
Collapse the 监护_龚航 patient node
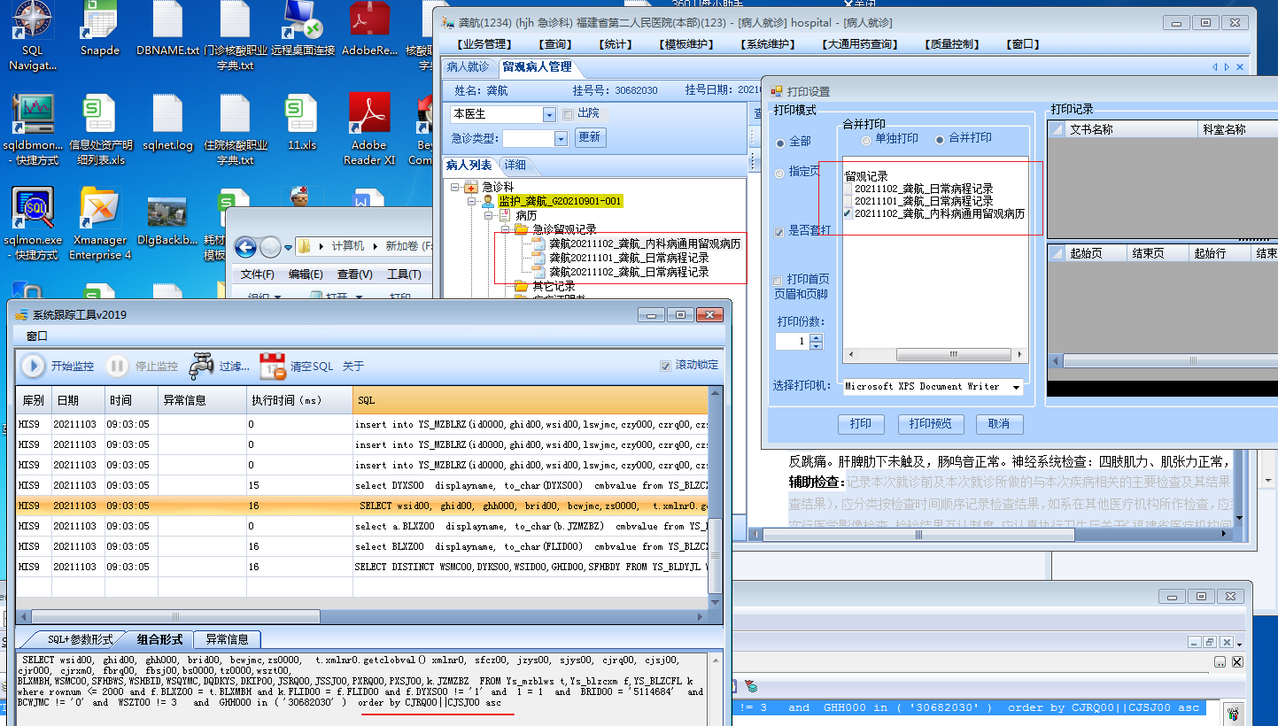coord(473,202)
